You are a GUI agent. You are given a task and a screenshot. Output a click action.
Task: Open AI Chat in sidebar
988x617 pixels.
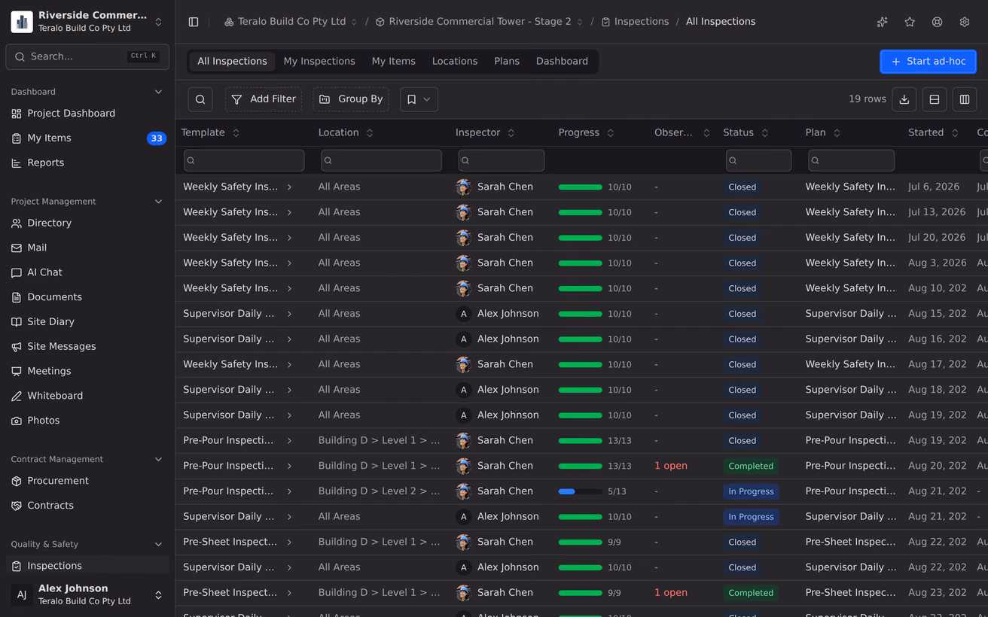coord(87,272)
